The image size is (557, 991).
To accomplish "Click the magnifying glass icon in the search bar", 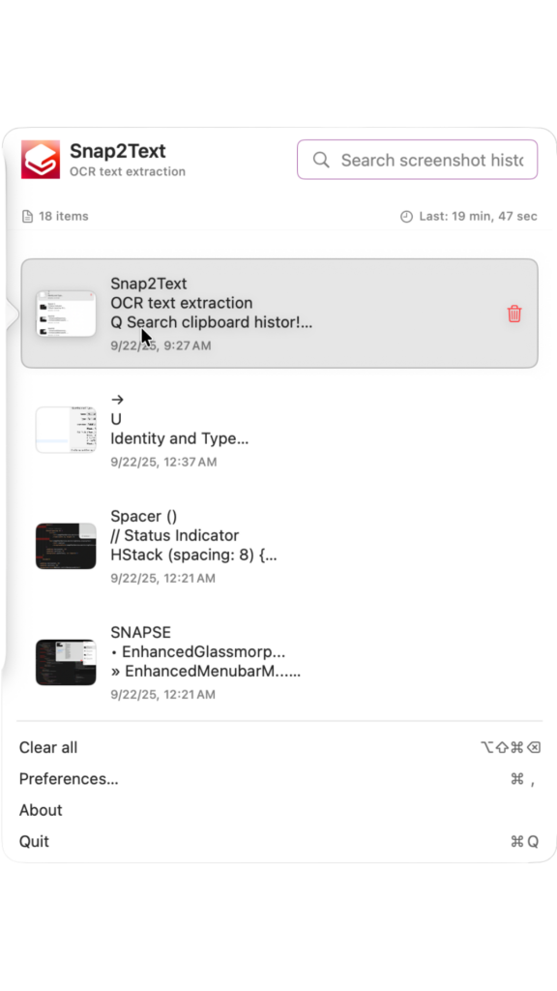I will pos(321,159).
